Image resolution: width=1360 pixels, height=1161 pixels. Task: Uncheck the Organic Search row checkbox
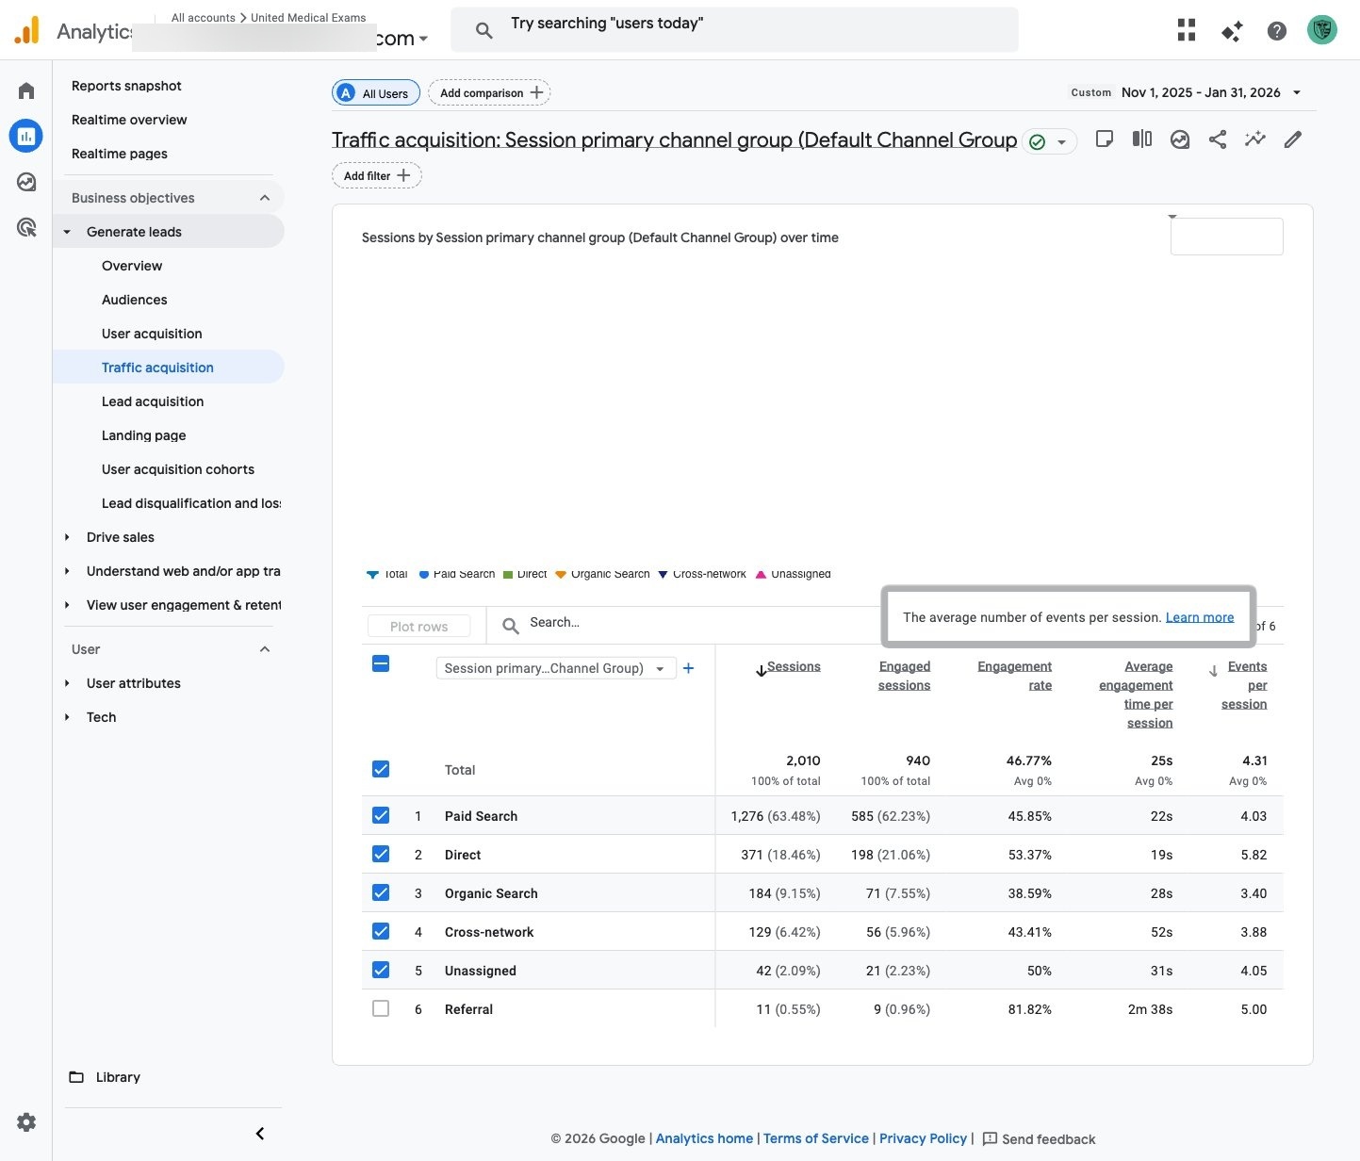(x=381, y=892)
